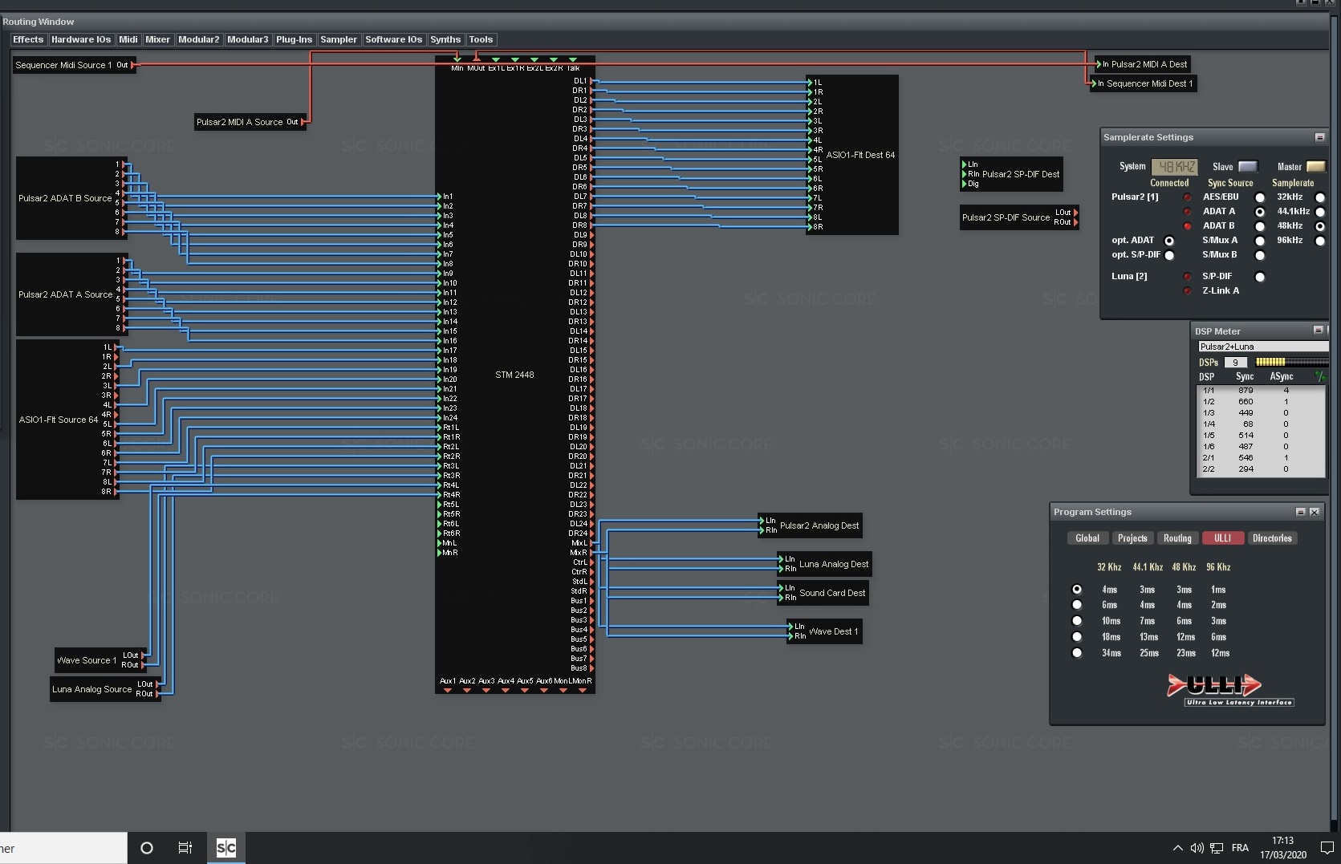The image size is (1341, 864).
Task: Click the 1L input port of ASIO1-Flt Dest 64
Action: [x=811, y=83]
